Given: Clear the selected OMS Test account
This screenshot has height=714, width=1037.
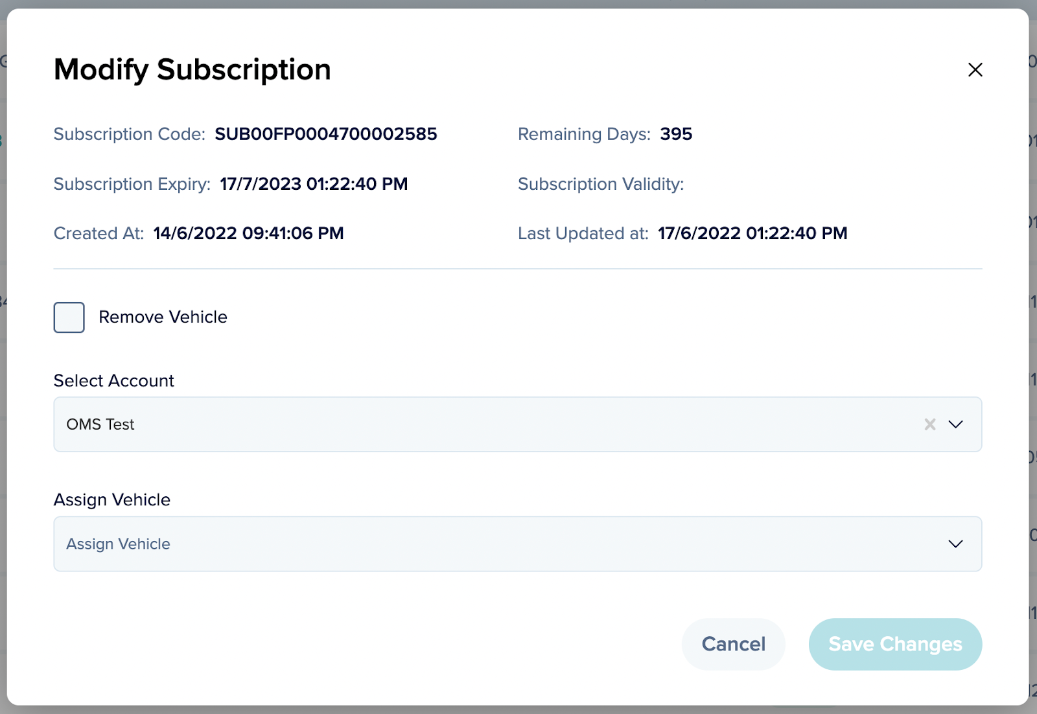Looking at the screenshot, I should coord(929,424).
